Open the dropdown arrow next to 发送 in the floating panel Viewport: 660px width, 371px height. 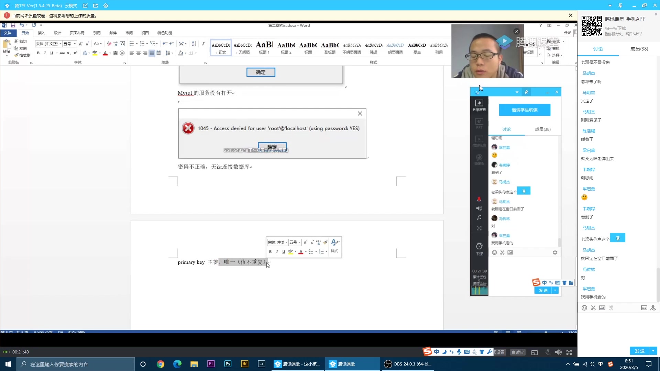[555, 291]
